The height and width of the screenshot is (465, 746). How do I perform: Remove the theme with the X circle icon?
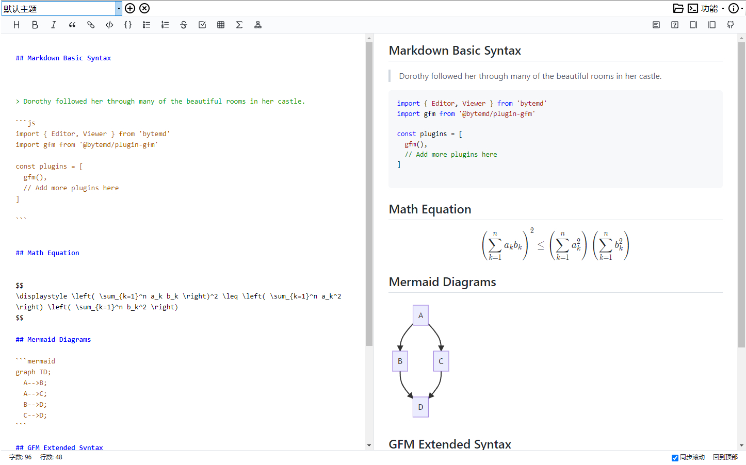point(144,8)
